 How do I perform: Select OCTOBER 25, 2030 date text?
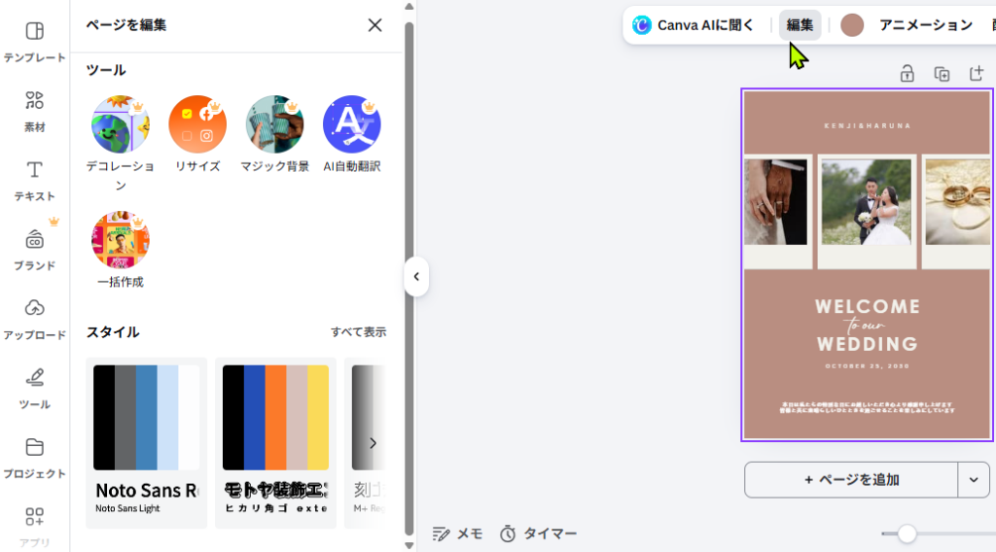[x=867, y=366]
